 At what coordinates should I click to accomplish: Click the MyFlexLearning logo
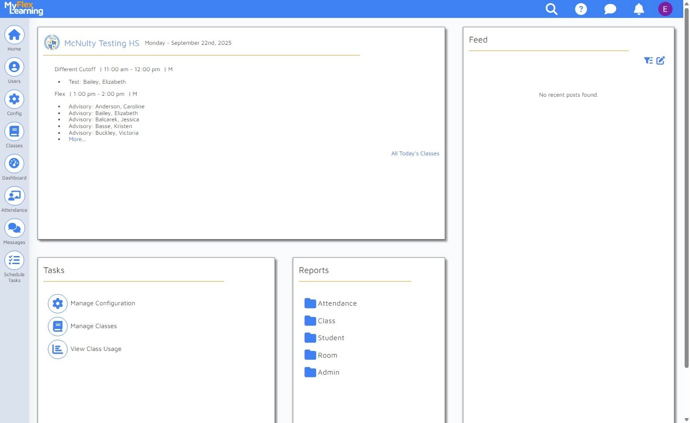click(24, 9)
